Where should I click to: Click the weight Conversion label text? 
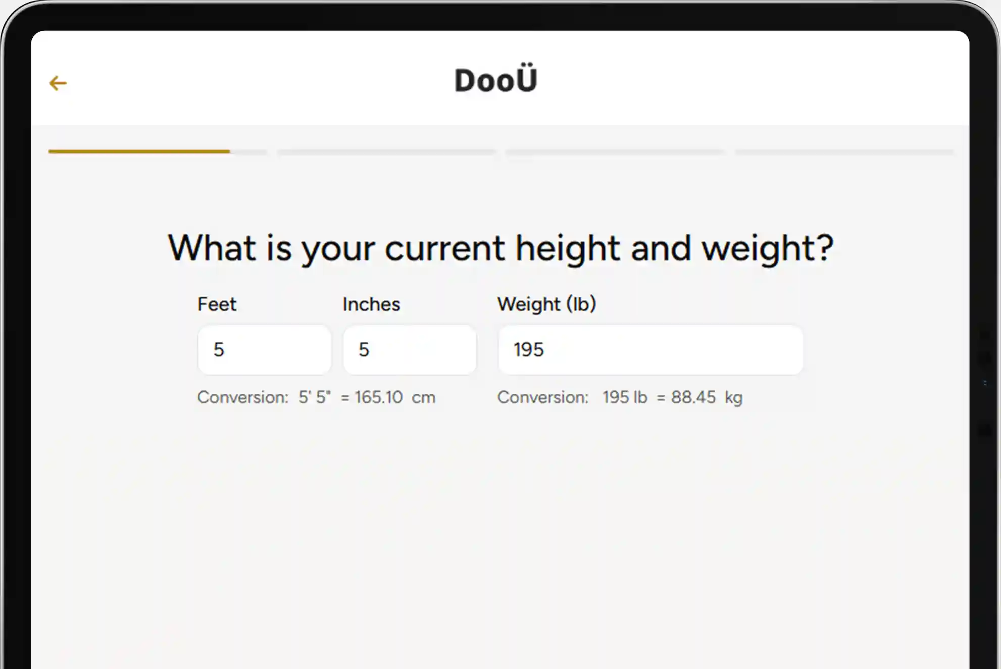[543, 397]
